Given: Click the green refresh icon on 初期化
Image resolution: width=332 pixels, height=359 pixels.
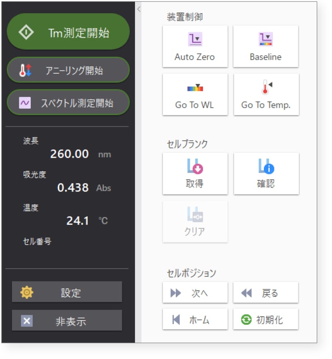Looking at the screenshot, I should tap(246, 319).
